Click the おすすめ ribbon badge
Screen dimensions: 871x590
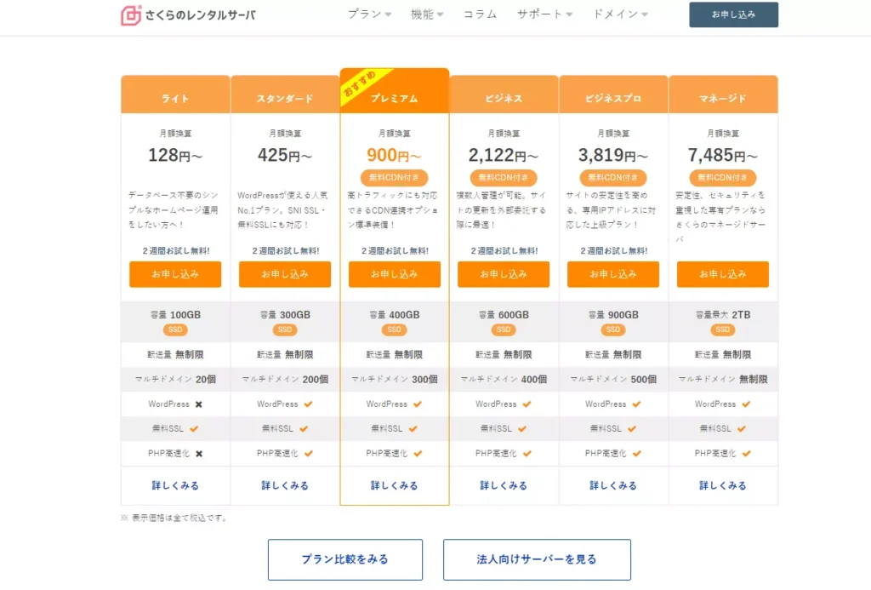(360, 84)
